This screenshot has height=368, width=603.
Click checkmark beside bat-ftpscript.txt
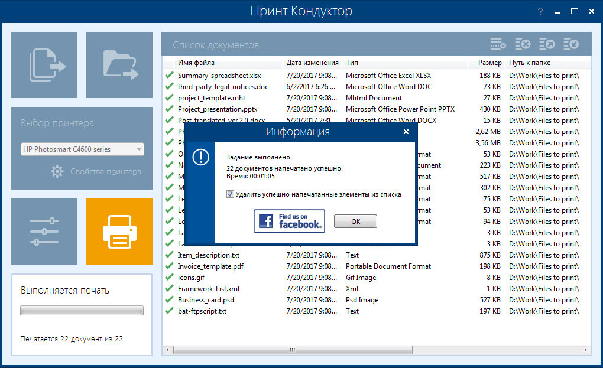[x=169, y=311]
